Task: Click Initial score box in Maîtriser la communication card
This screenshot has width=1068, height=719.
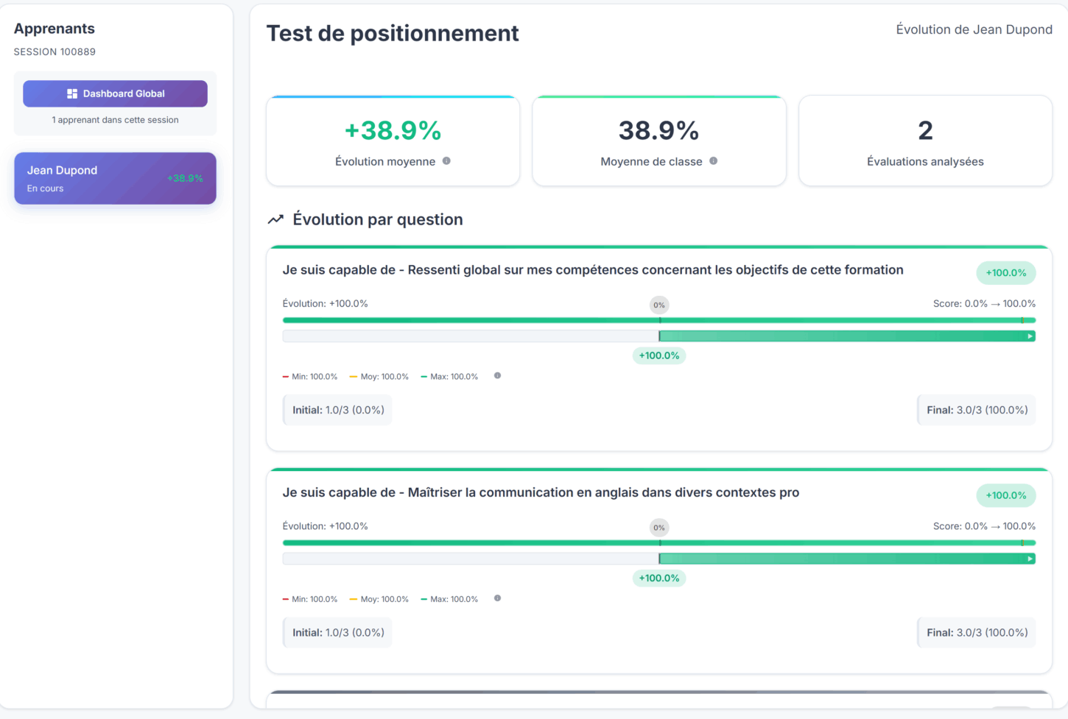Action: point(338,632)
